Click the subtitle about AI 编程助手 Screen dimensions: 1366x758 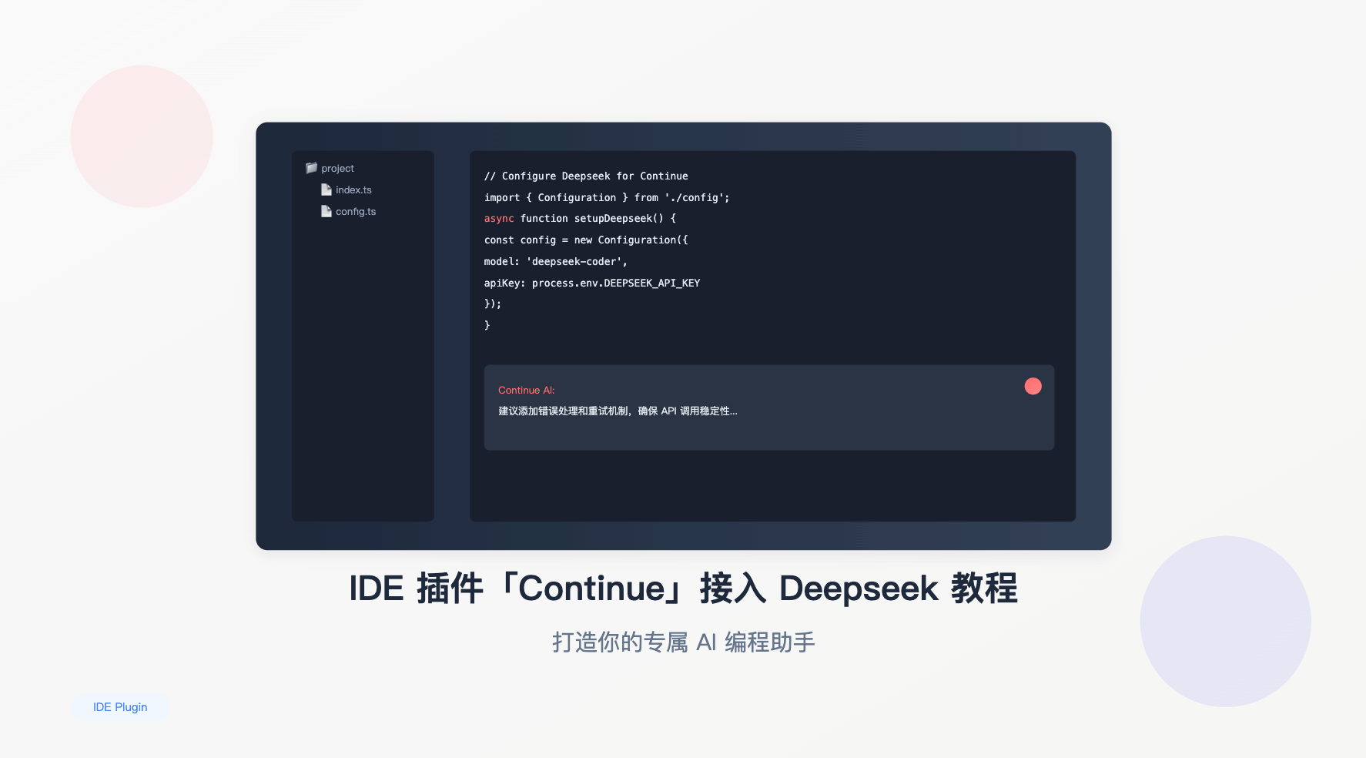click(x=683, y=642)
